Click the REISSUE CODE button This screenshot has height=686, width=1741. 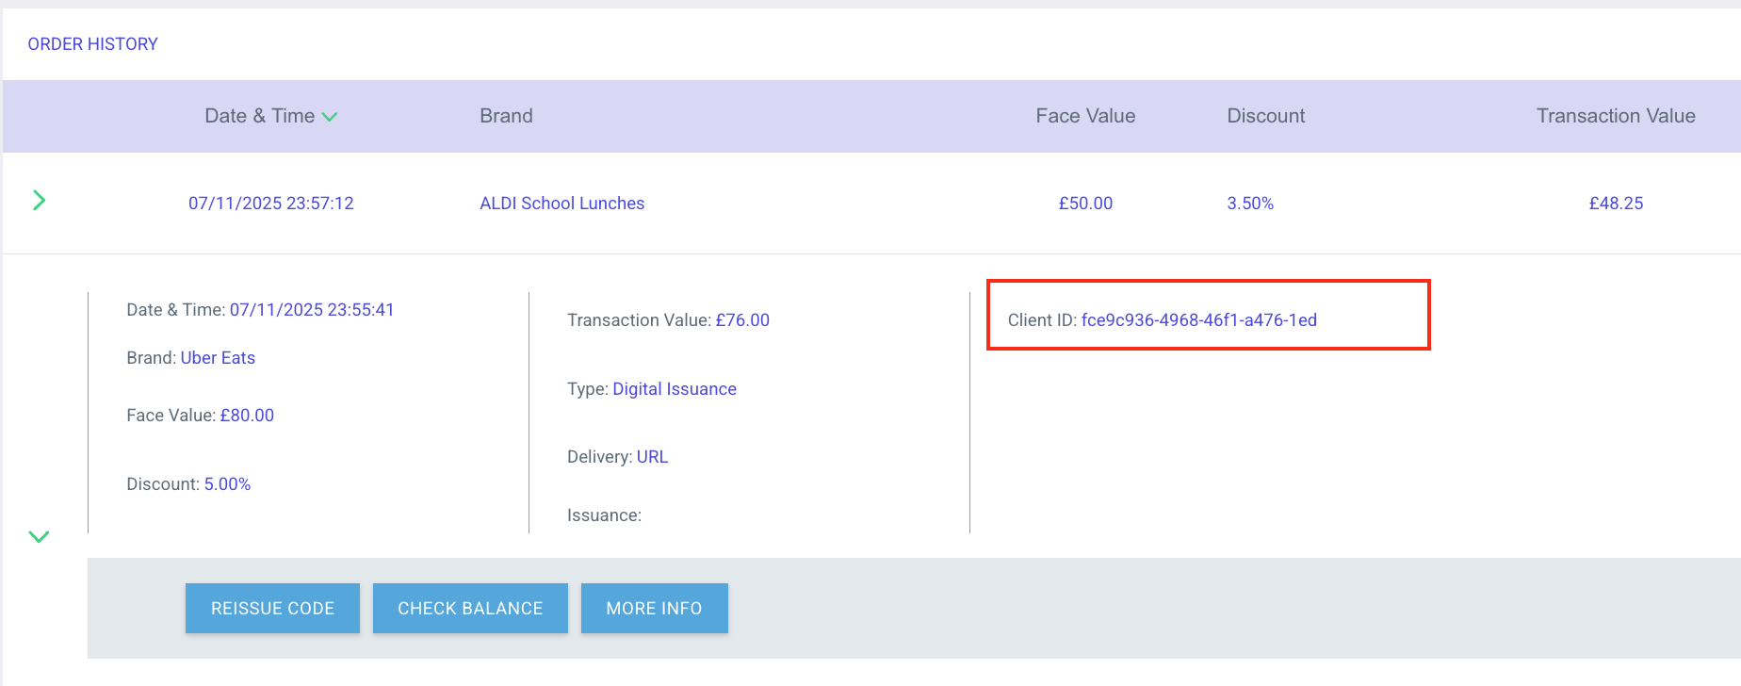[272, 609]
